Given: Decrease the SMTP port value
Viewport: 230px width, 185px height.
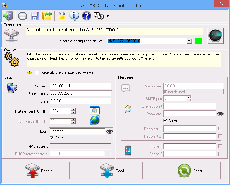Looking at the screenshot, I should click(189, 100).
